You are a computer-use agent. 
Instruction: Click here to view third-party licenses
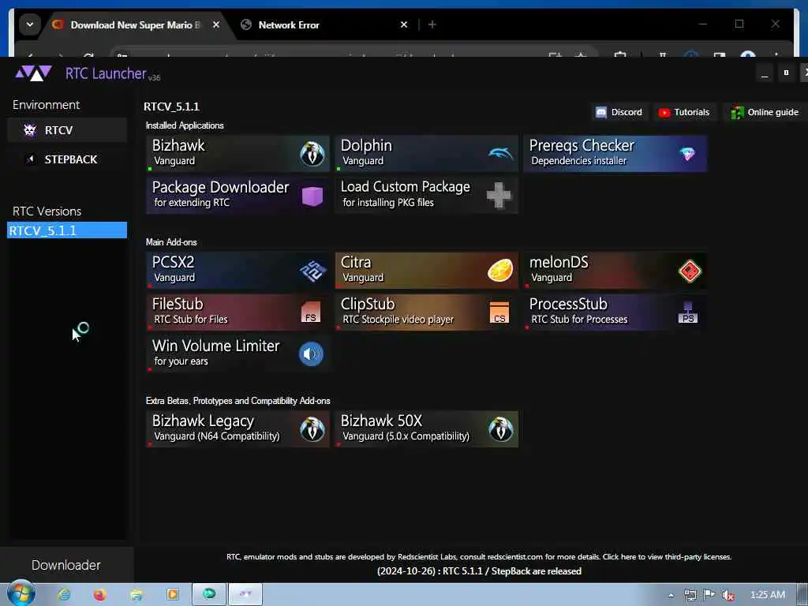667,556
